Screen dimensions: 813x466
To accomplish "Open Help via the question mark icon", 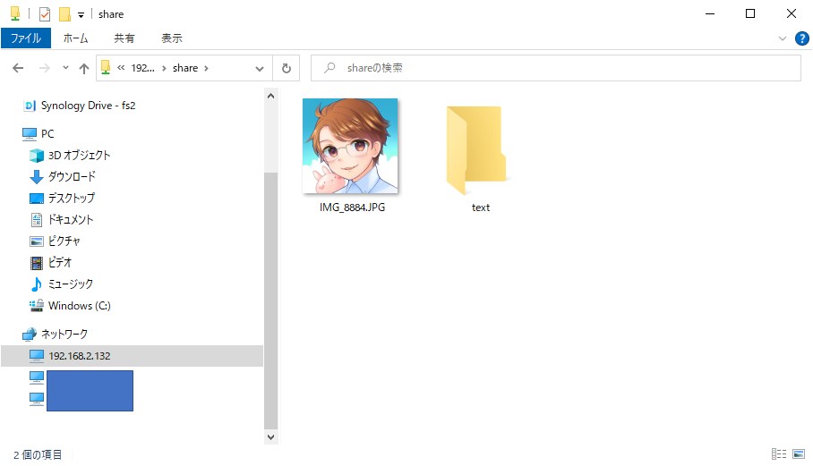I will (x=802, y=38).
